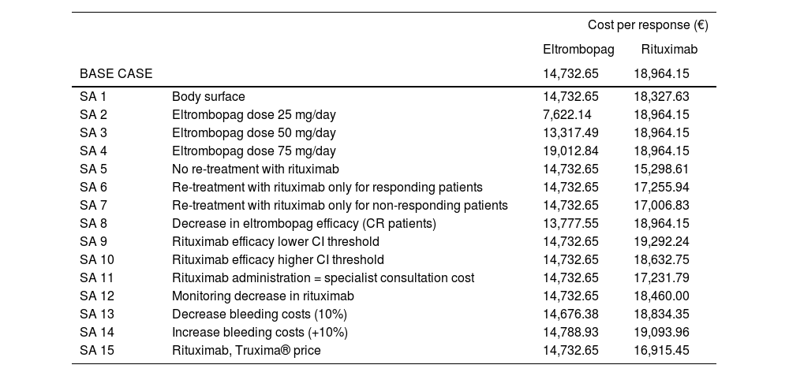Click "Monitoring decrease in rituximab" cell
The width and height of the screenshot is (789, 376).
click(x=263, y=296)
